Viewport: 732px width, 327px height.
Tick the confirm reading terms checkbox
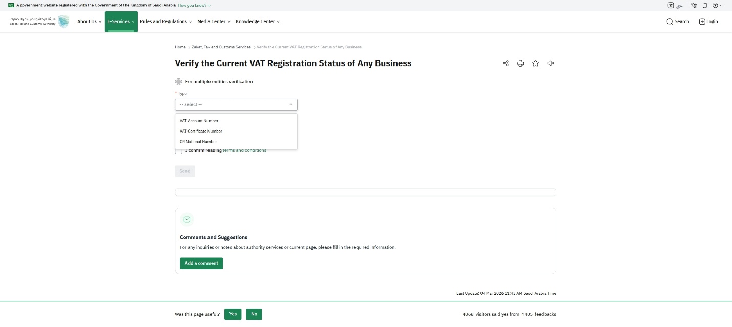178,151
